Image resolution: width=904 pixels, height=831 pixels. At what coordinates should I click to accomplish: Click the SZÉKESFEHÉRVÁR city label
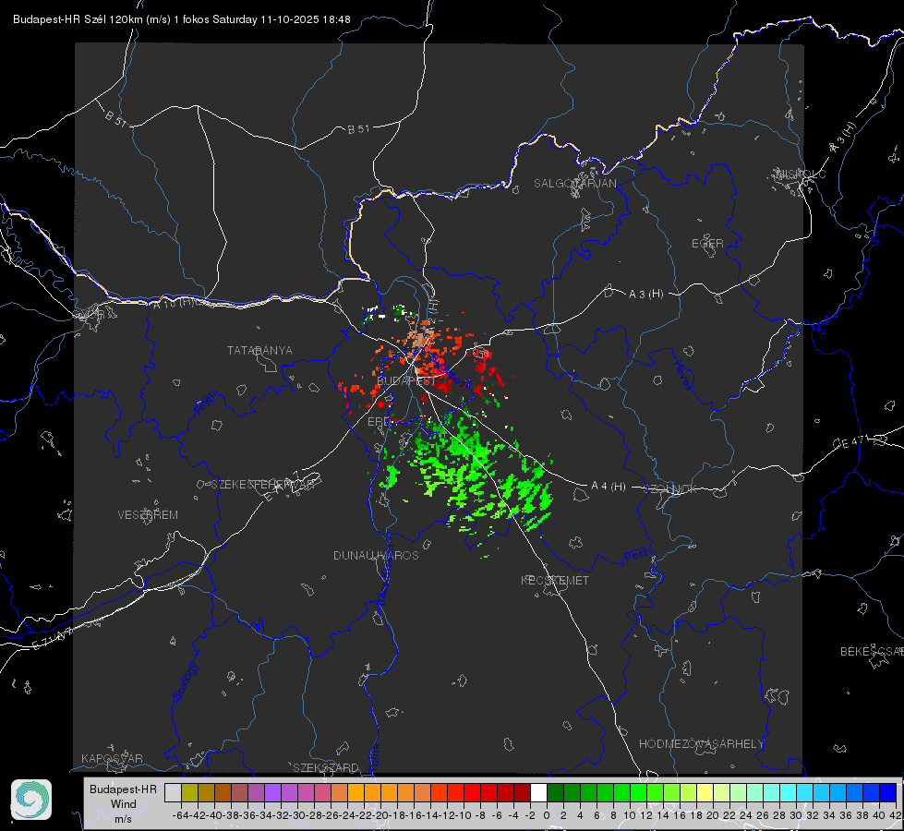click(265, 485)
